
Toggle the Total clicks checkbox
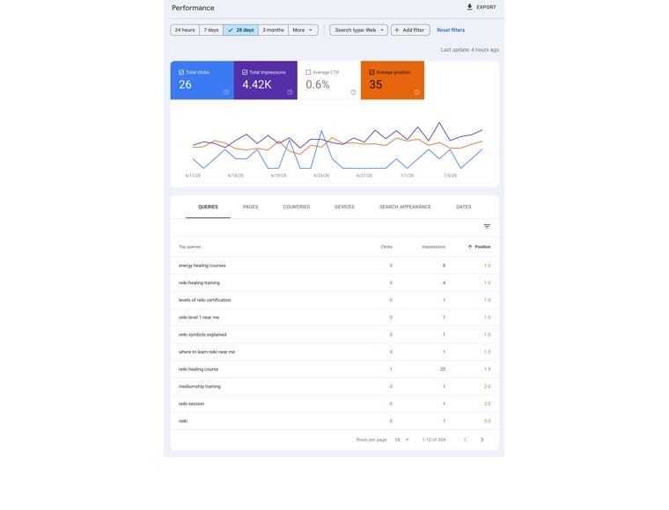(181, 72)
